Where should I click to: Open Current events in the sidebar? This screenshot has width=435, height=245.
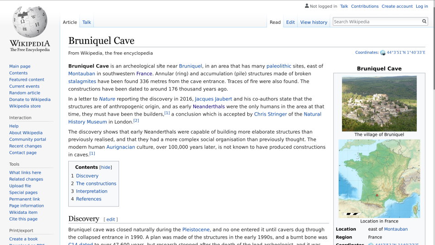click(x=24, y=86)
